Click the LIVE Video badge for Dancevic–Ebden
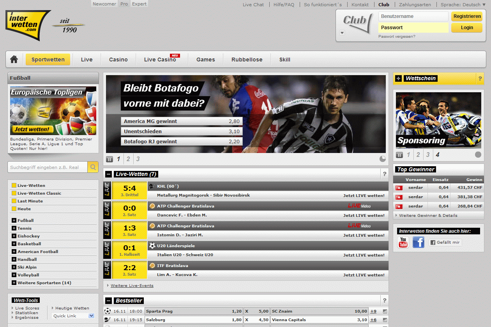This screenshot has width=491, height=327. (359, 206)
